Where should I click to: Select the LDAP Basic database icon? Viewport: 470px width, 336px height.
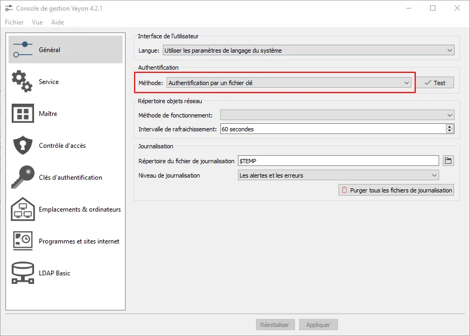coord(23,273)
